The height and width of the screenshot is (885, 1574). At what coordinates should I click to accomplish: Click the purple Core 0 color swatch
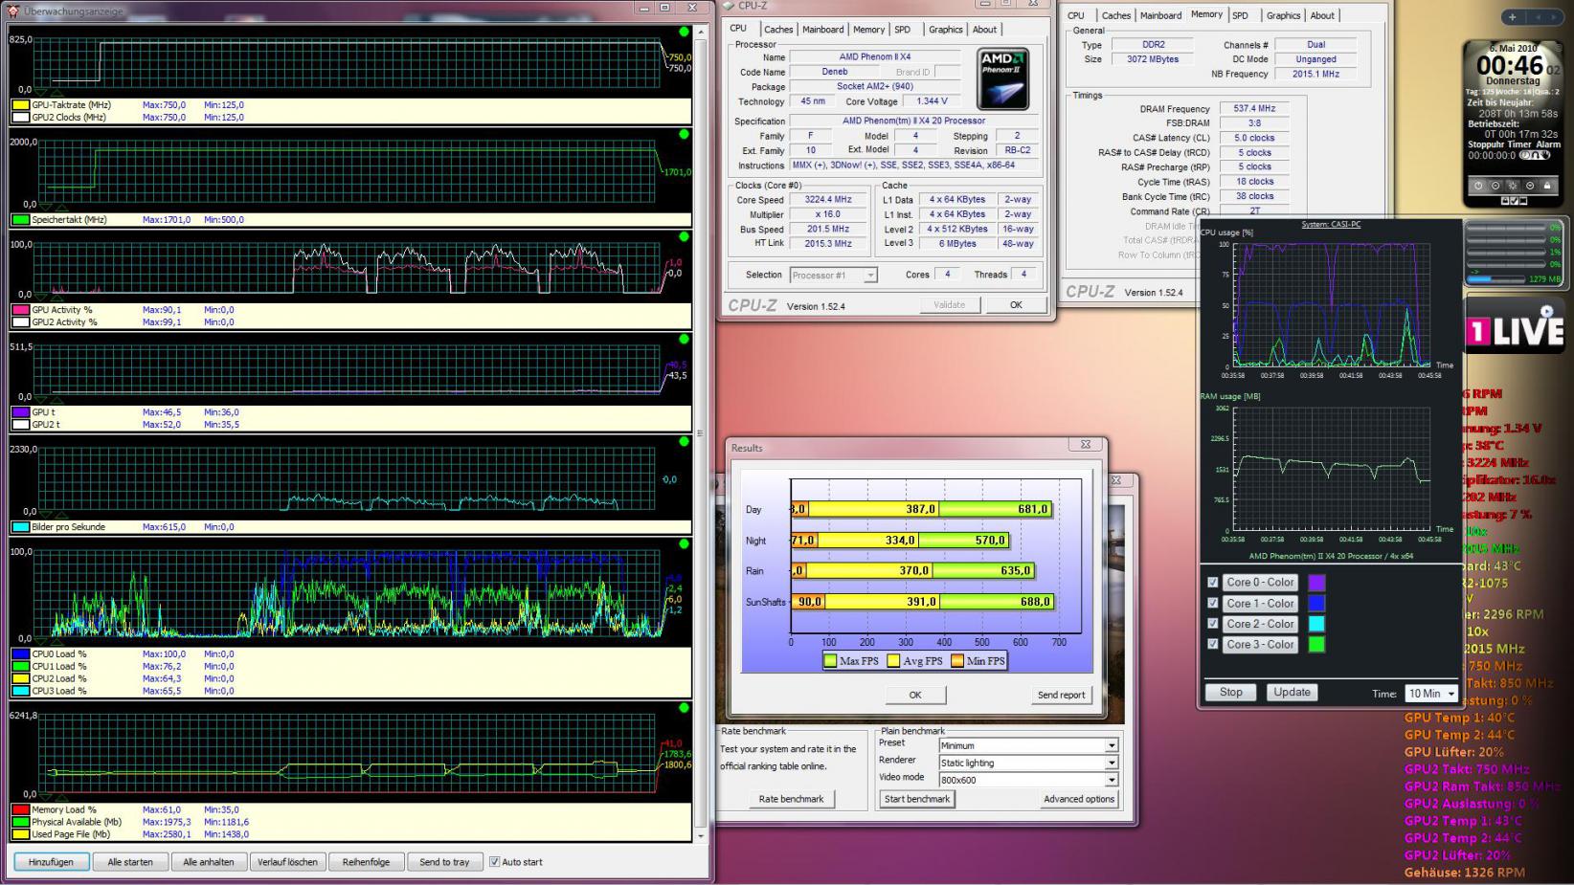(x=1316, y=583)
